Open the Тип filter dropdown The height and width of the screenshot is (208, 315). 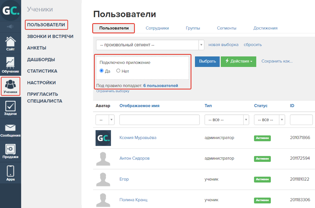pyautogui.click(x=226, y=120)
